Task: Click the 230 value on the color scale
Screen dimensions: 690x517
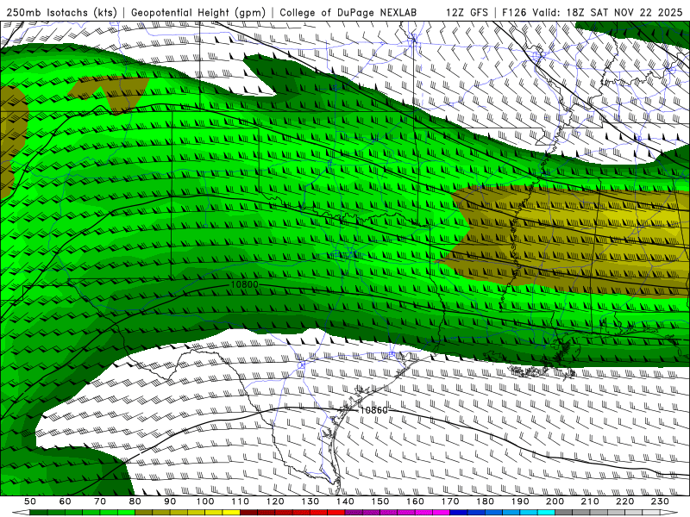Action: (660, 501)
